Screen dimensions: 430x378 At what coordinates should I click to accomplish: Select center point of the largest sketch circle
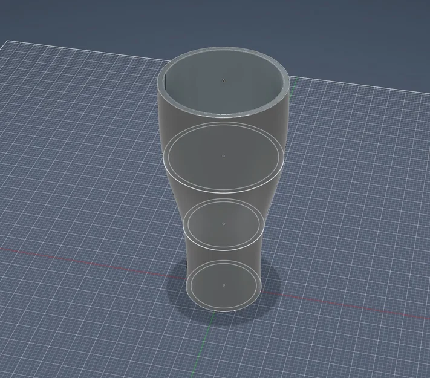coord(224,156)
